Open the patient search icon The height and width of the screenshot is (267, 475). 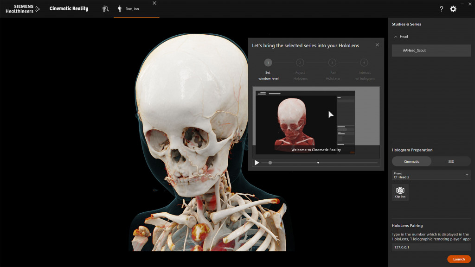point(105,9)
